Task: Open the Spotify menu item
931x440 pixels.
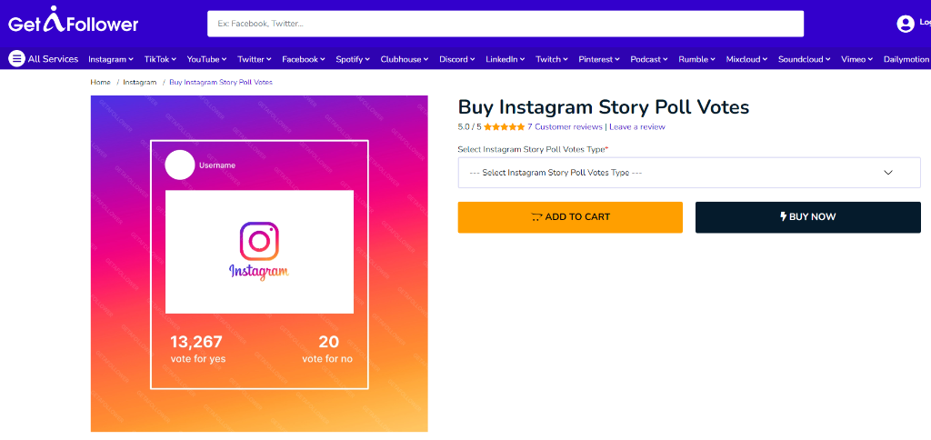Action: 353,59
